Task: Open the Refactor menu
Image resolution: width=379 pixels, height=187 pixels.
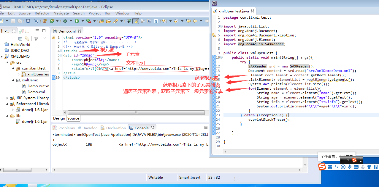Action: pyautogui.click(x=42, y=13)
